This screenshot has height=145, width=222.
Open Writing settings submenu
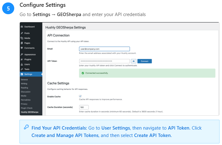pos(24,84)
